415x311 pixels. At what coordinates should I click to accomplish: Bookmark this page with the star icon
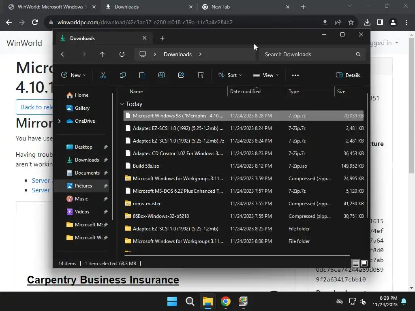(x=351, y=23)
